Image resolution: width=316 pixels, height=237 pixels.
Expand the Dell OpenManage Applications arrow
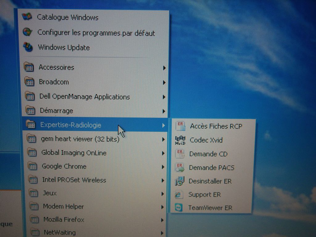[x=164, y=97]
